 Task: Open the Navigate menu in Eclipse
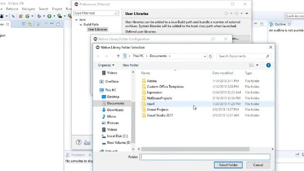point(28,9)
